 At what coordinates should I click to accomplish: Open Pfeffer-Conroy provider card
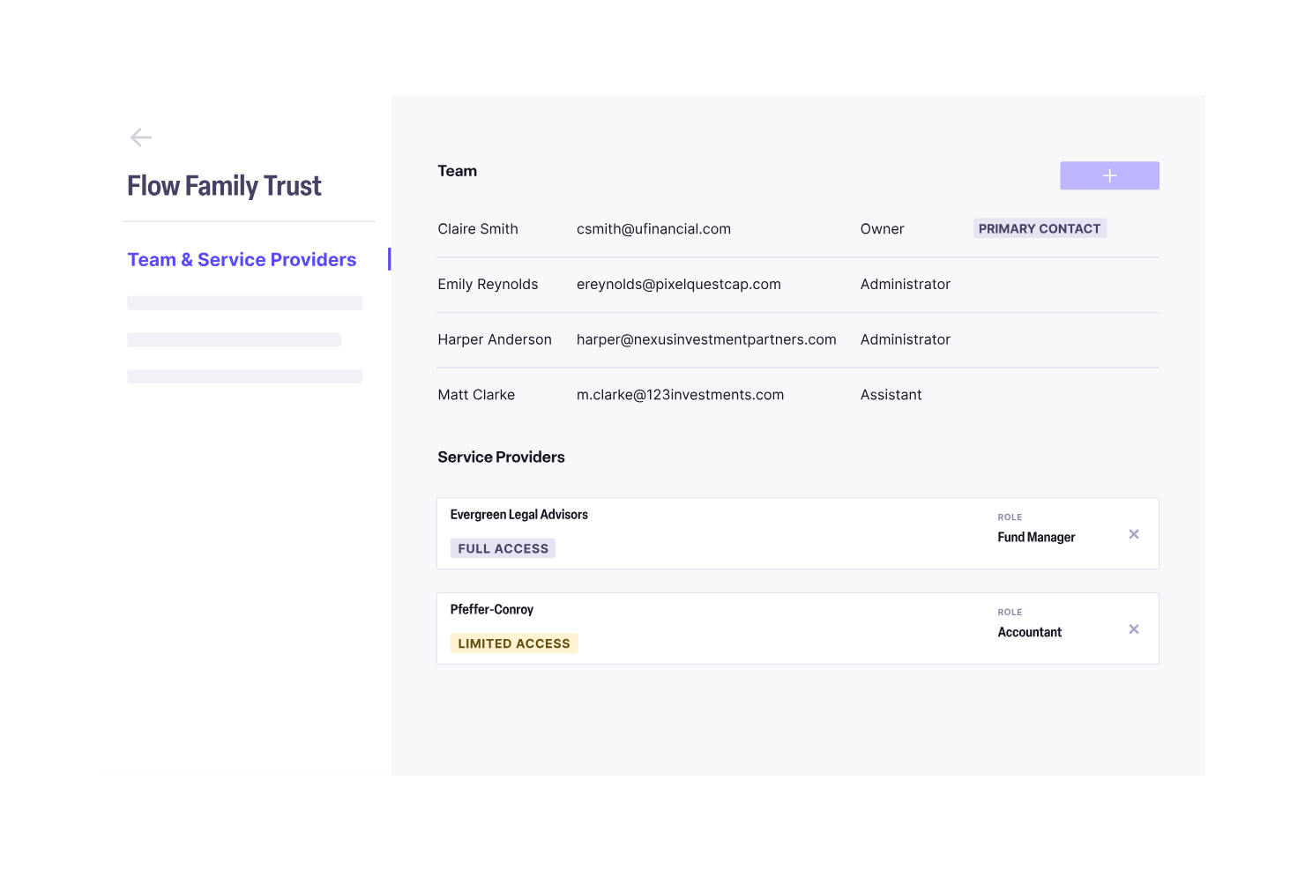(x=797, y=628)
